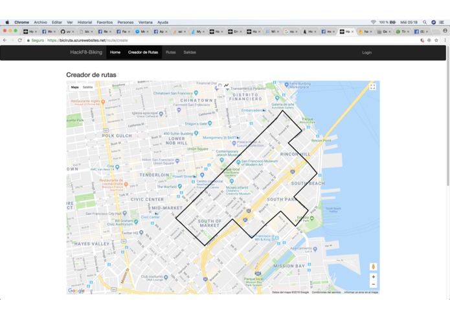Open the Chrome three-dot menu
Viewport: 450px width, 319px height.
(x=445, y=40)
